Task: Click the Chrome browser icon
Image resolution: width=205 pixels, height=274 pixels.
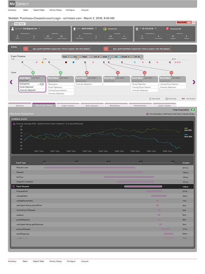Action: [105, 29]
